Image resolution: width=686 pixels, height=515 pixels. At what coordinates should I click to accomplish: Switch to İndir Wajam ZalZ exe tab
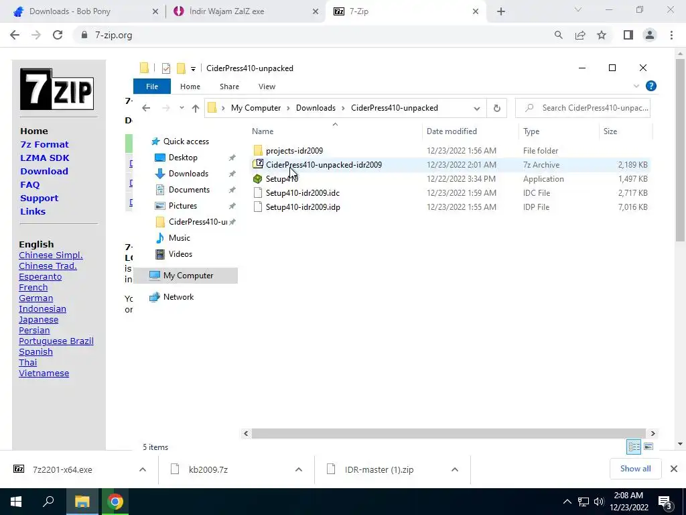226,11
